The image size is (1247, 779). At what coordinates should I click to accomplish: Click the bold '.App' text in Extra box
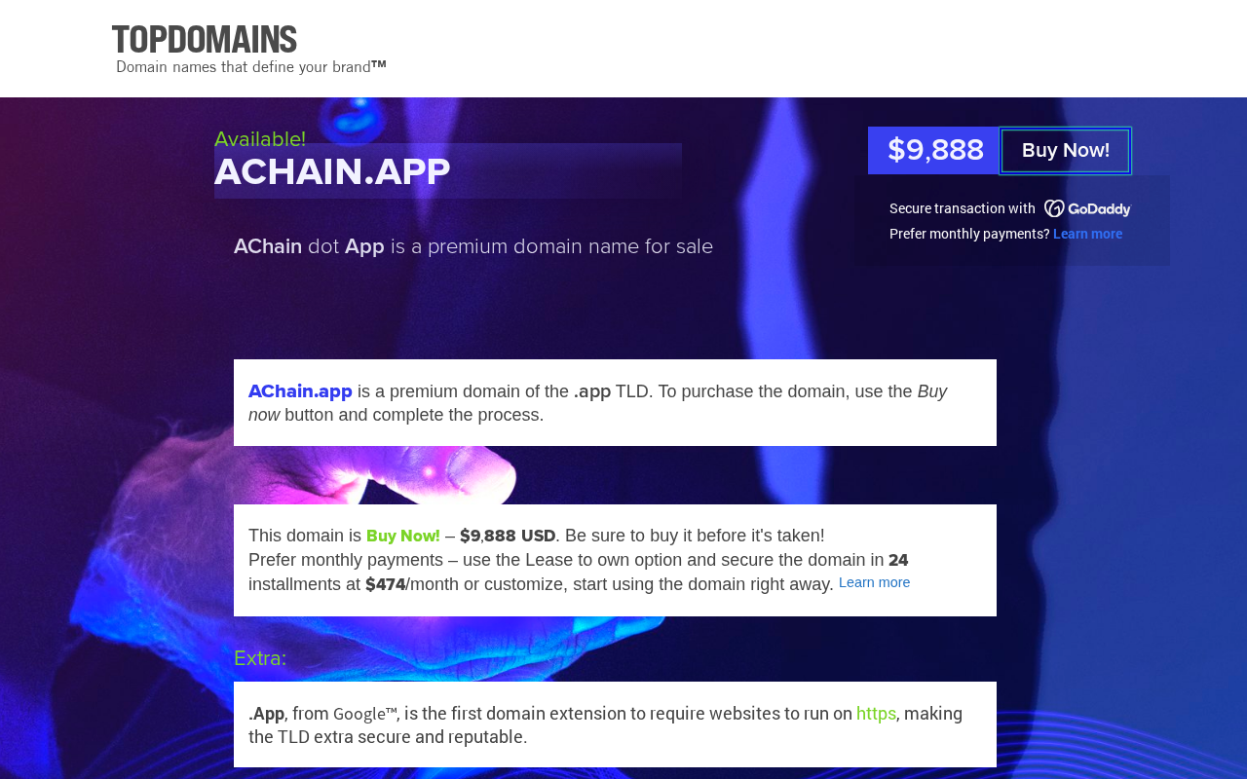(266, 714)
